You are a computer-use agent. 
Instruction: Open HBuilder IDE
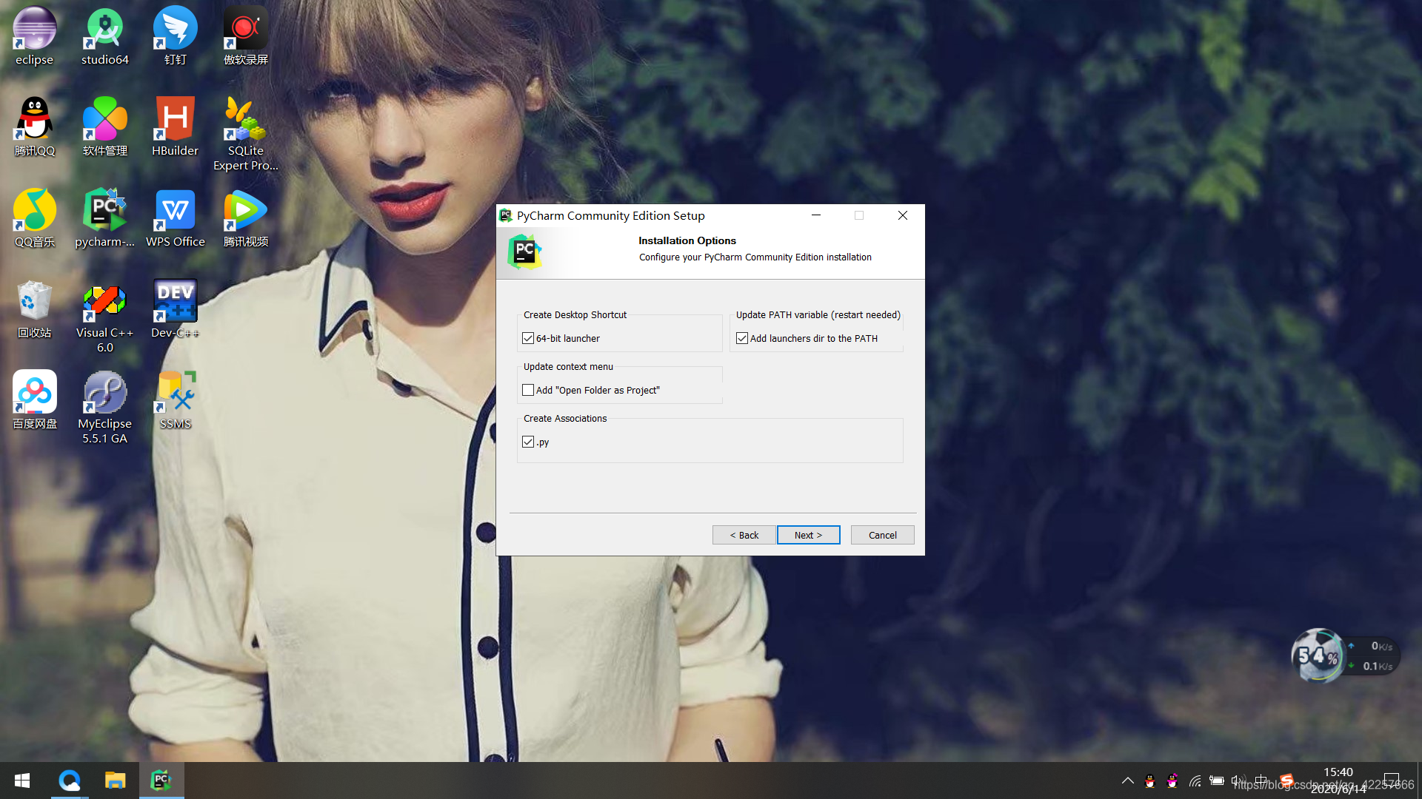click(x=174, y=125)
